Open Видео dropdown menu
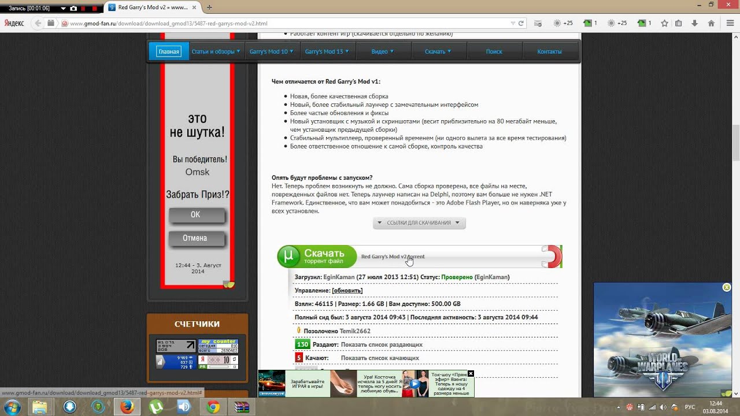 382,51
